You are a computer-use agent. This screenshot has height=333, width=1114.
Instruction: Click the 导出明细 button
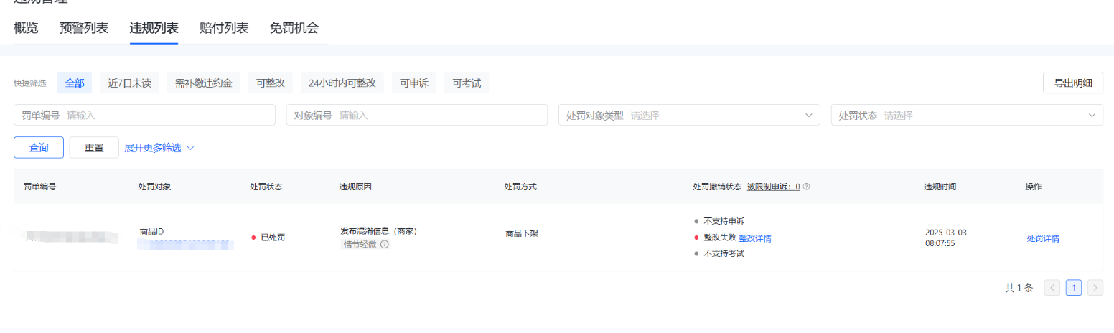1072,83
